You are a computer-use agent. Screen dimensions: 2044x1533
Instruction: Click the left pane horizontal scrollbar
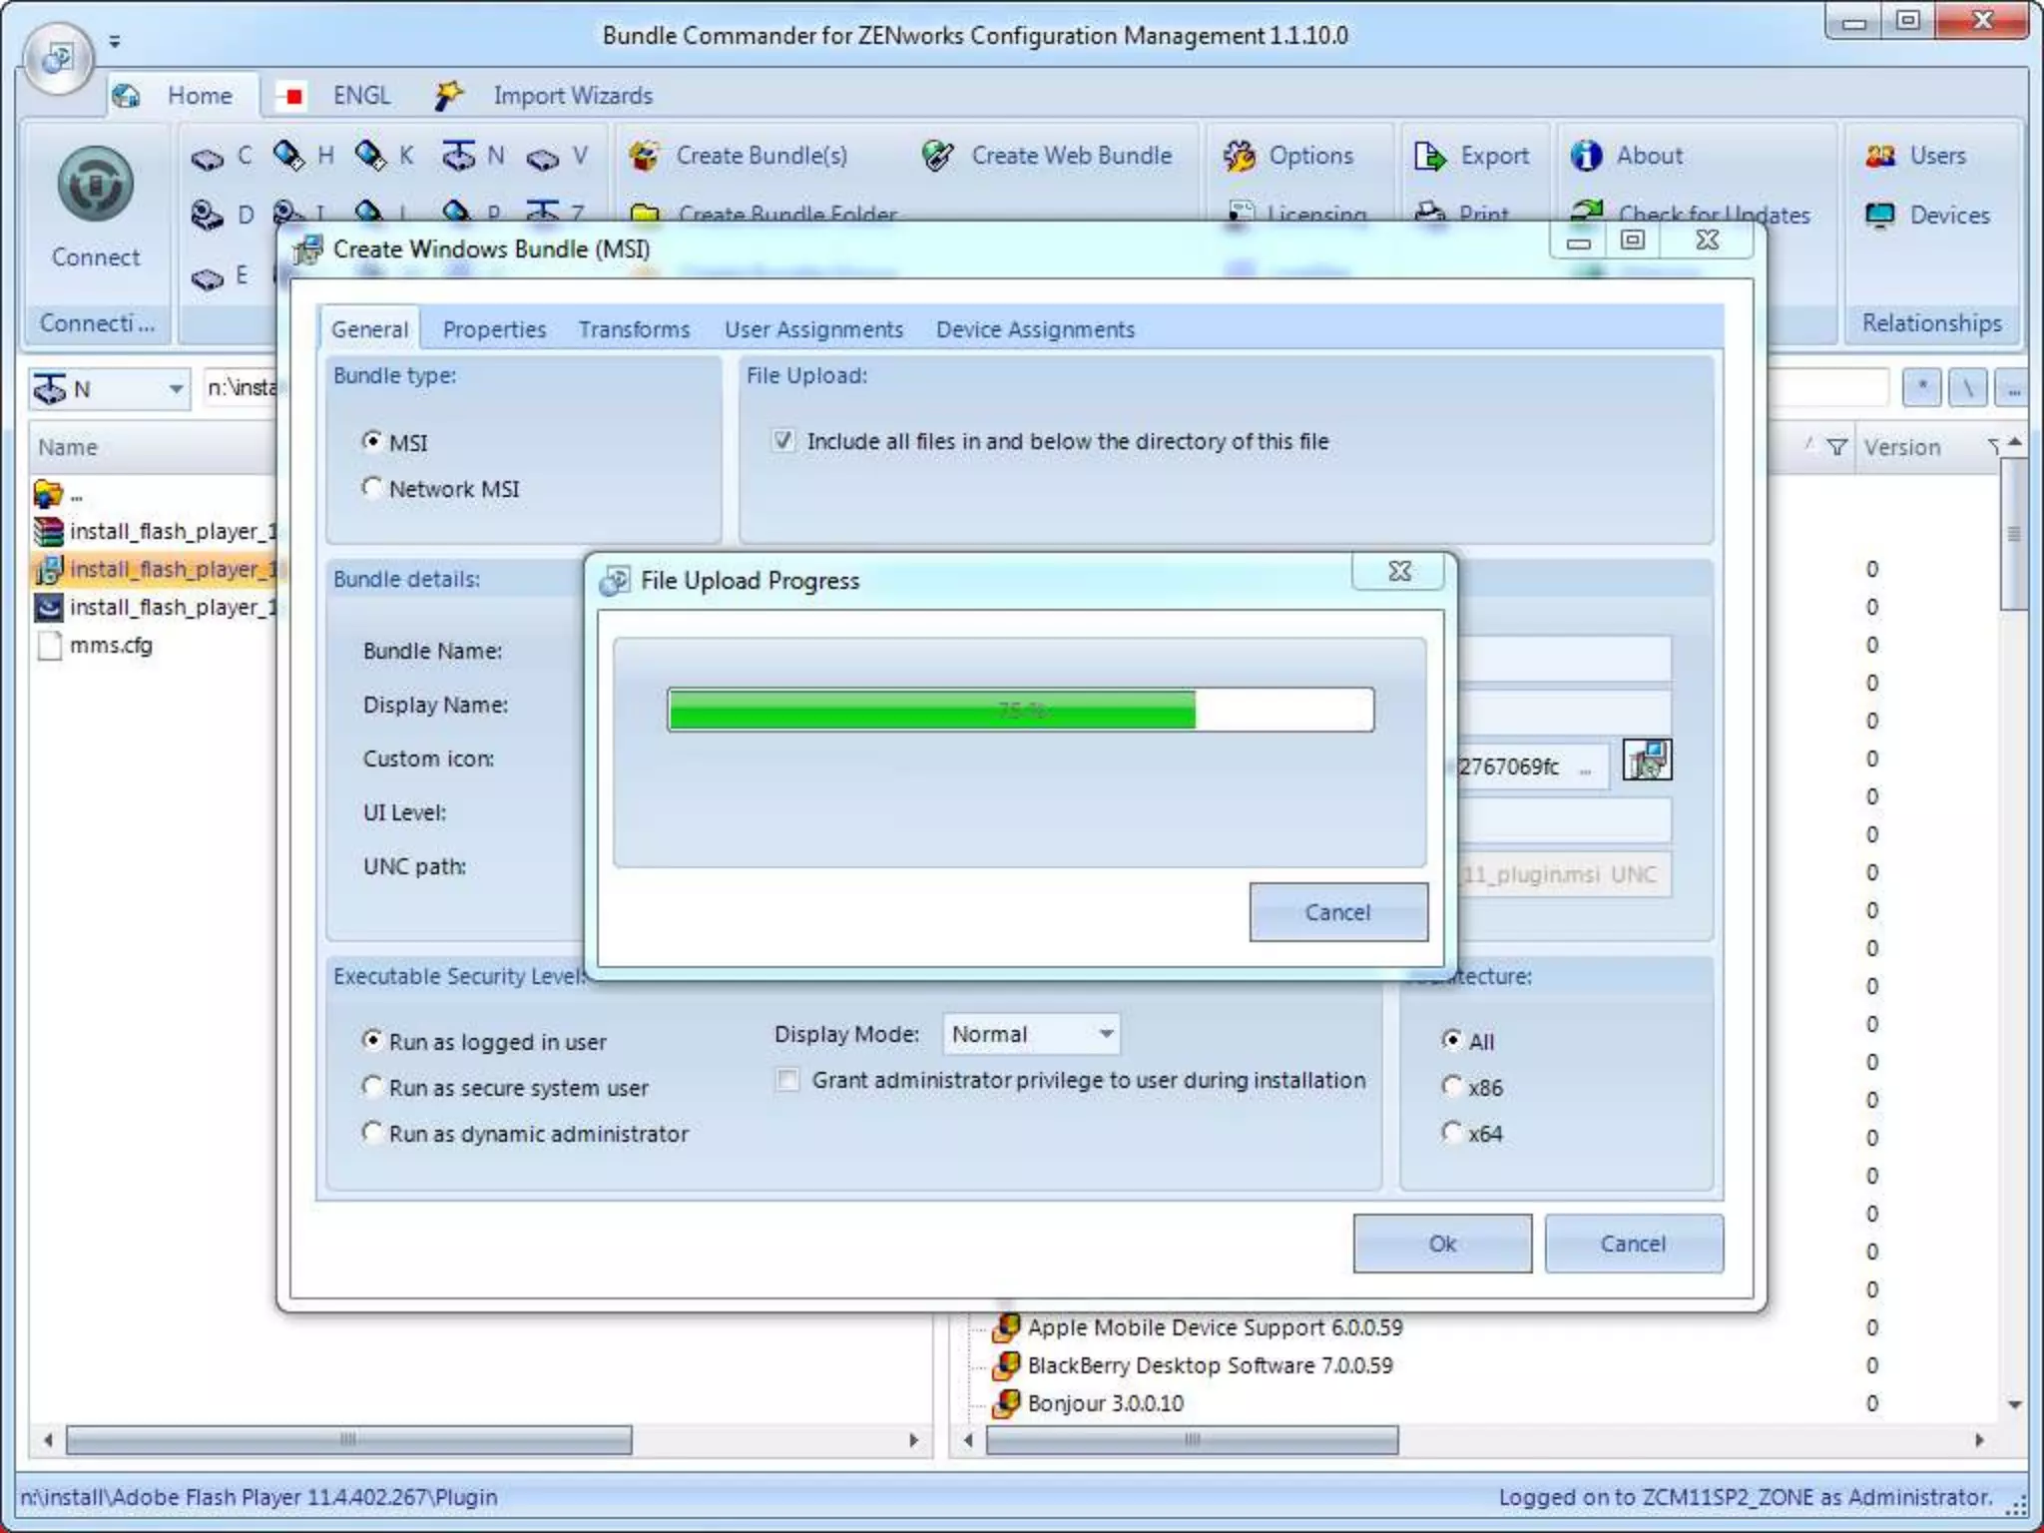pos(349,1439)
